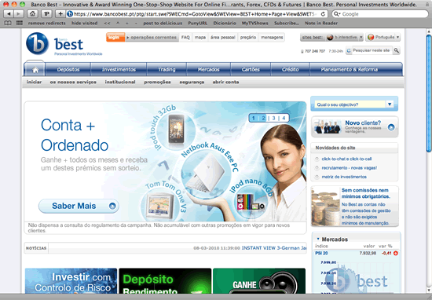Screen dimensions: 432x300
Task: Open the Trading tab
Action: [x=167, y=69]
